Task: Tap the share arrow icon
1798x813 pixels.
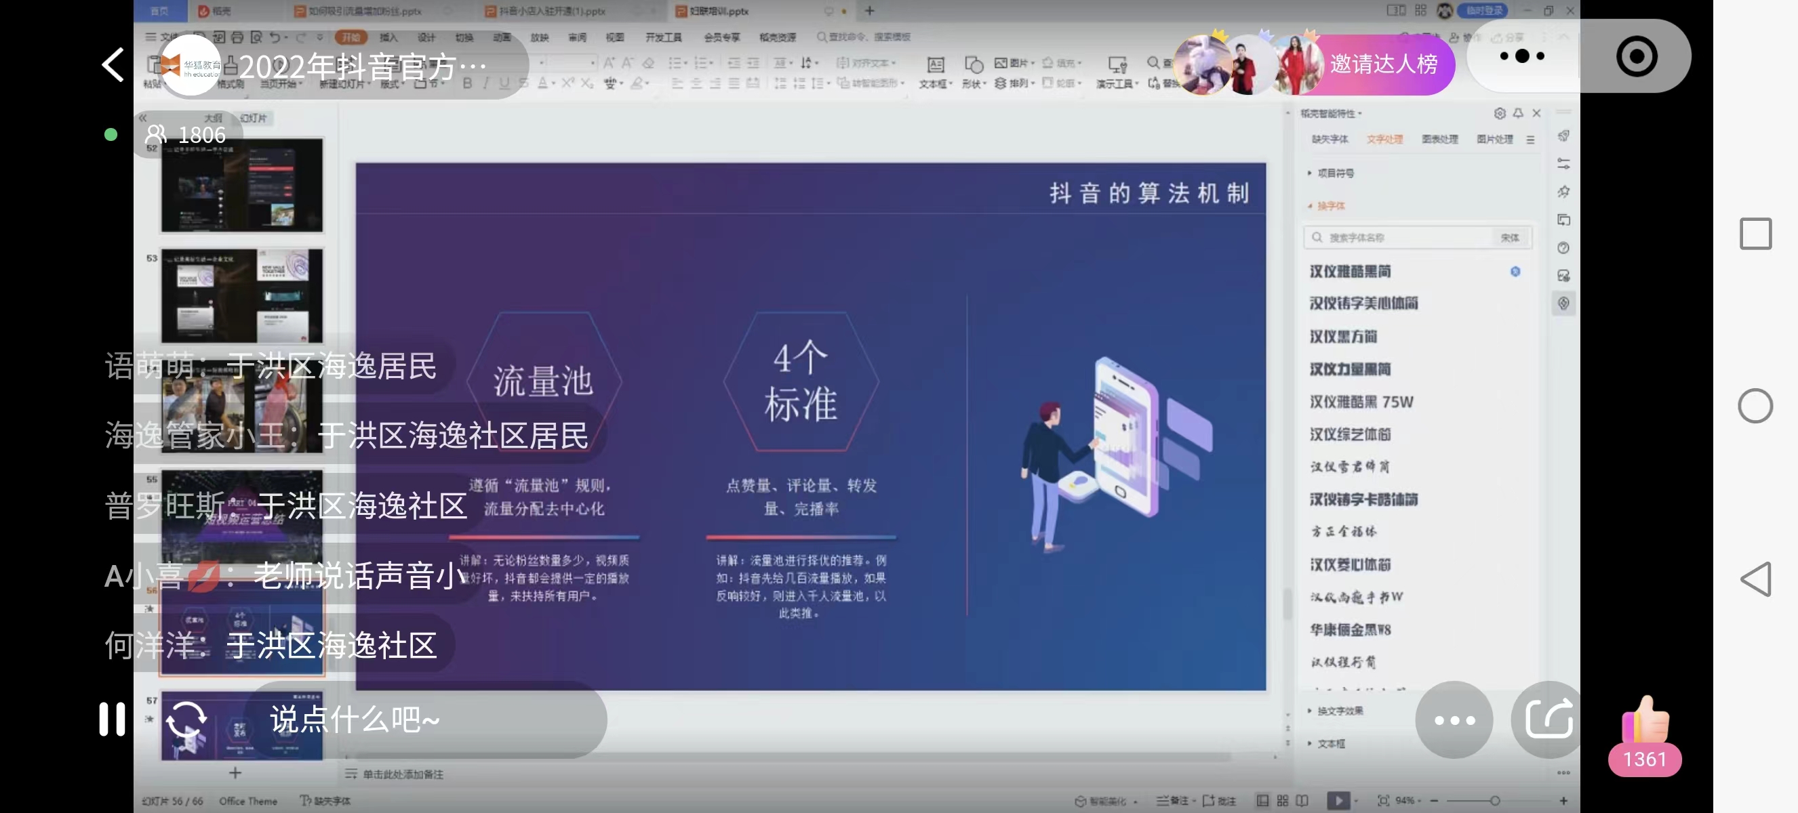Action: coord(1548,718)
